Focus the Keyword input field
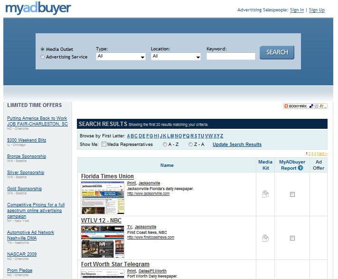Viewport: 338px width, 279px height. pyautogui.click(x=231, y=56)
